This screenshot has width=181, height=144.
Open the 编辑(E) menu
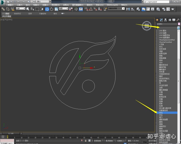pyautogui.click(x=10, y=5)
